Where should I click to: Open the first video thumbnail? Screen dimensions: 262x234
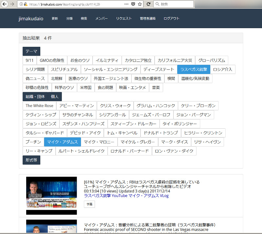tap(51, 195)
